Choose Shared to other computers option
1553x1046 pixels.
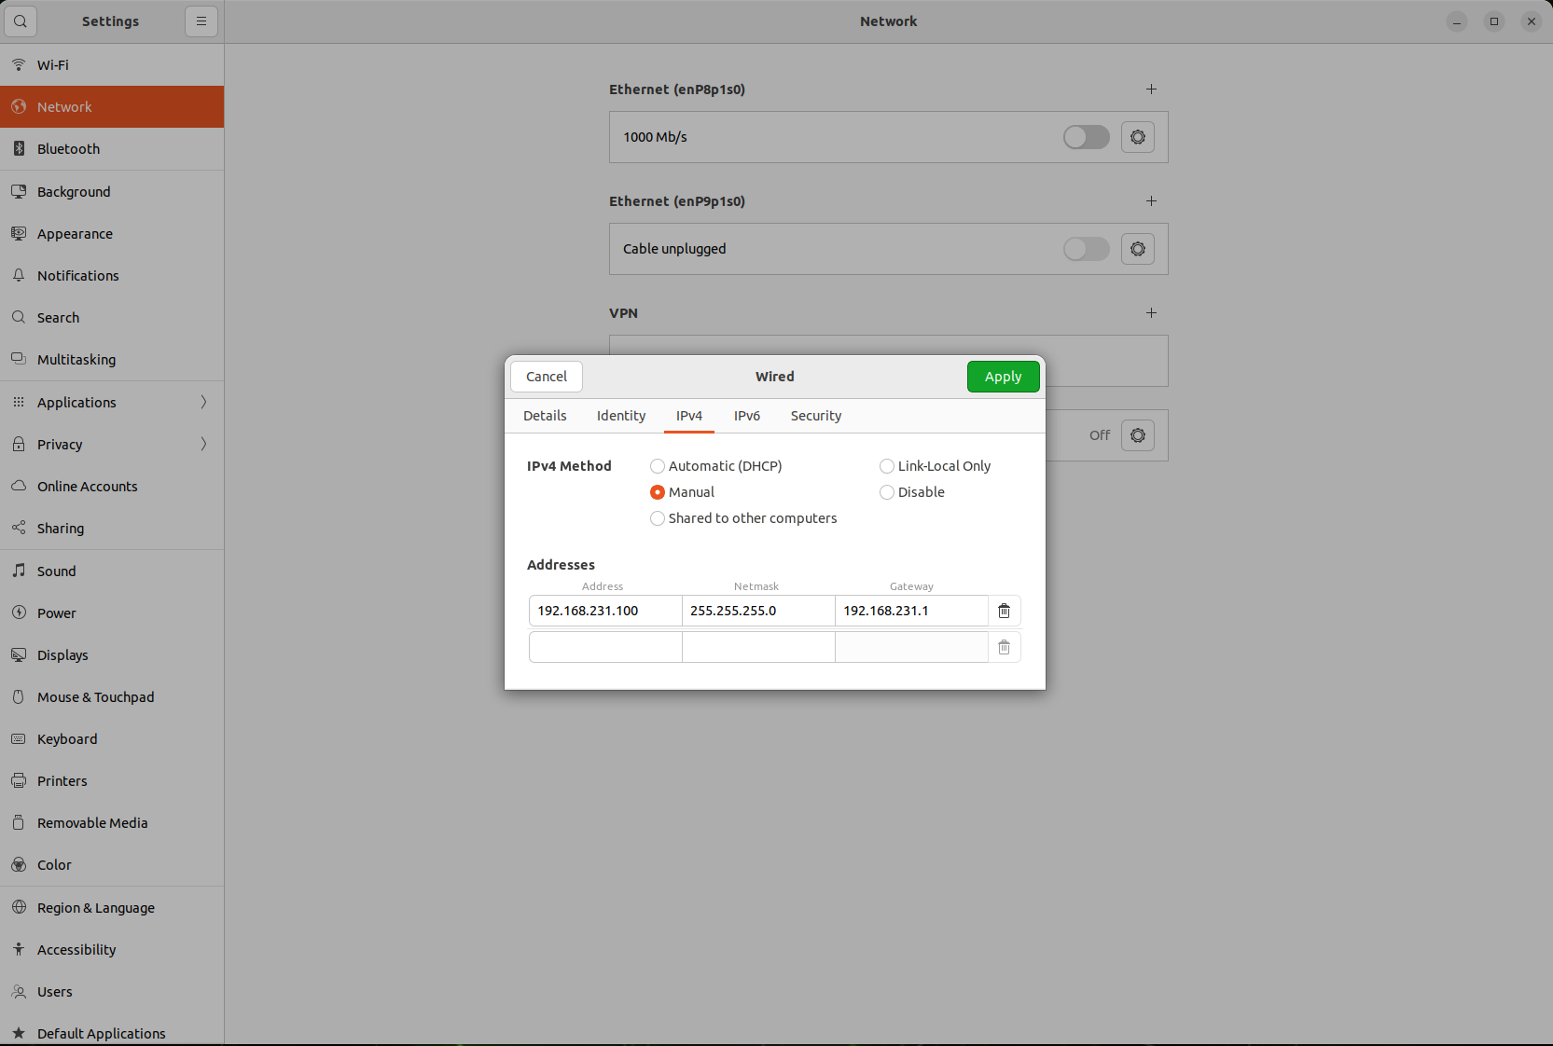coord(658,518)
